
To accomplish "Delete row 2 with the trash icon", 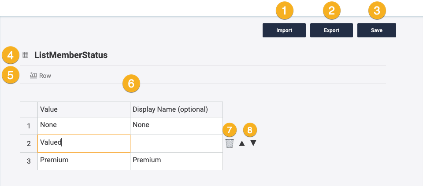I will click(x=230, y=143).
